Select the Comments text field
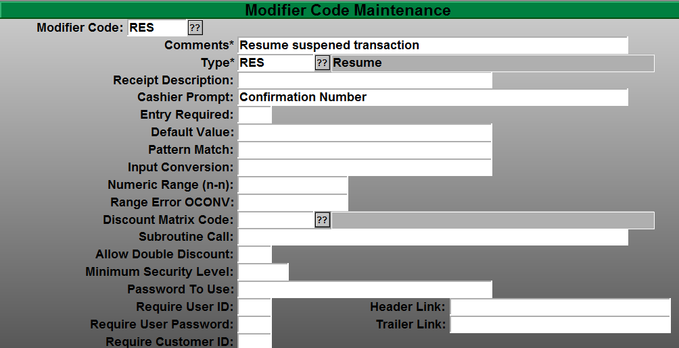The height and width of the screenshot is (348, 679). click(x=433, y=45)
